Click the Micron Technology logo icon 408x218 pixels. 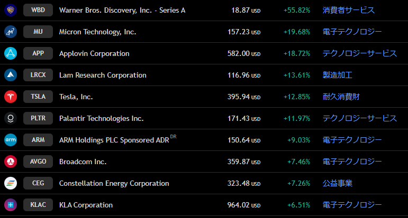pos(11,32)
